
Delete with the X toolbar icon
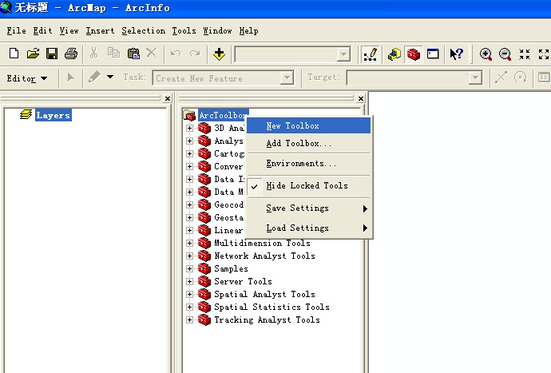click(152, 54)
